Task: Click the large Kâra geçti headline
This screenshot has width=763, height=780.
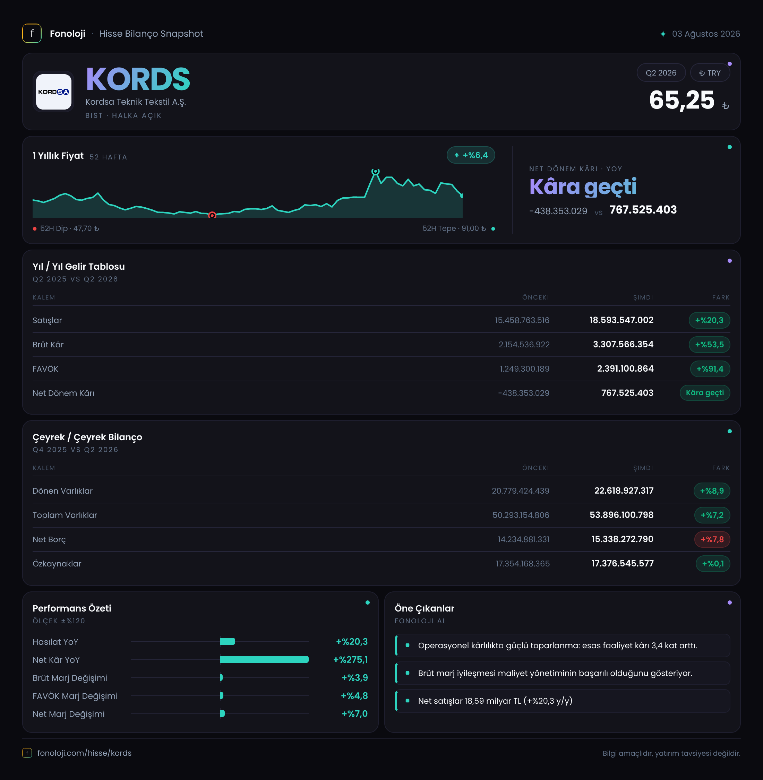Action: (x=583, y=187)
